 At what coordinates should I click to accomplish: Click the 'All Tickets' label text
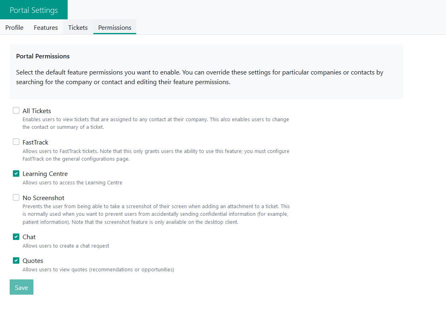[37, 111]
